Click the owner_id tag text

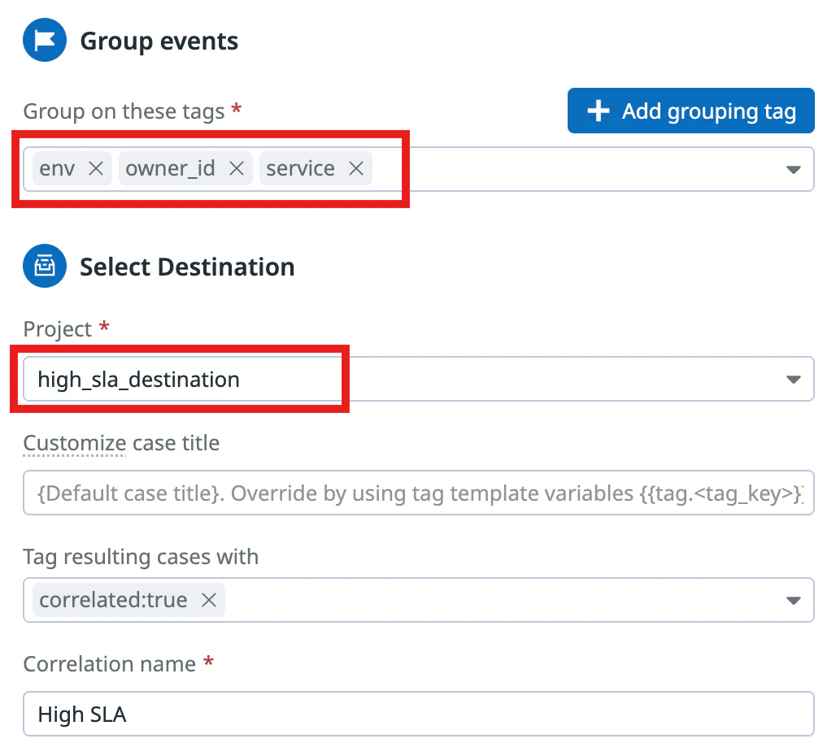(x=170, y=168)
